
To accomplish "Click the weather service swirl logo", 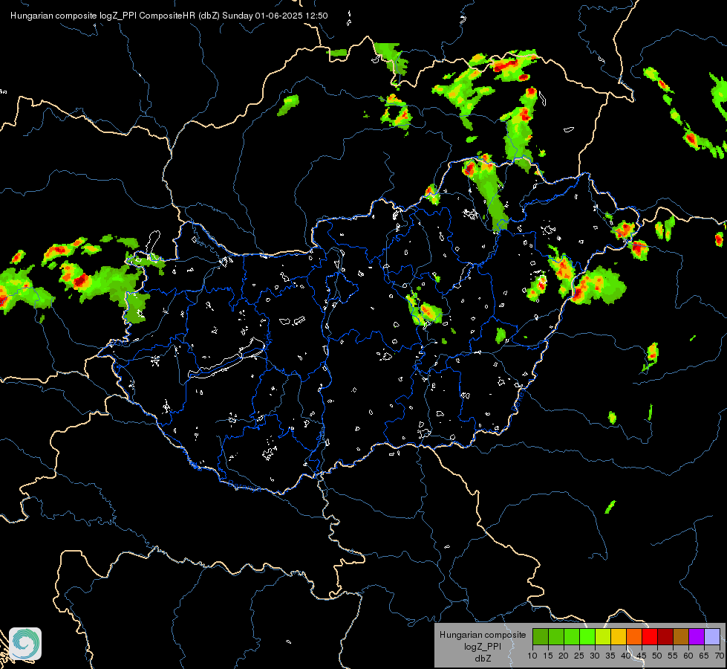I will coord(25,644).
